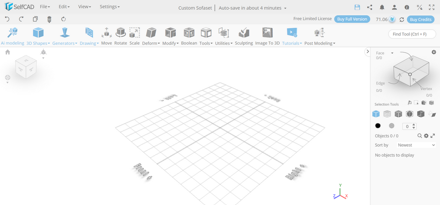Viewport: 440px width, 205px height.
Task: Collapse the right side panel arrow
Action: tap(368, 51)
